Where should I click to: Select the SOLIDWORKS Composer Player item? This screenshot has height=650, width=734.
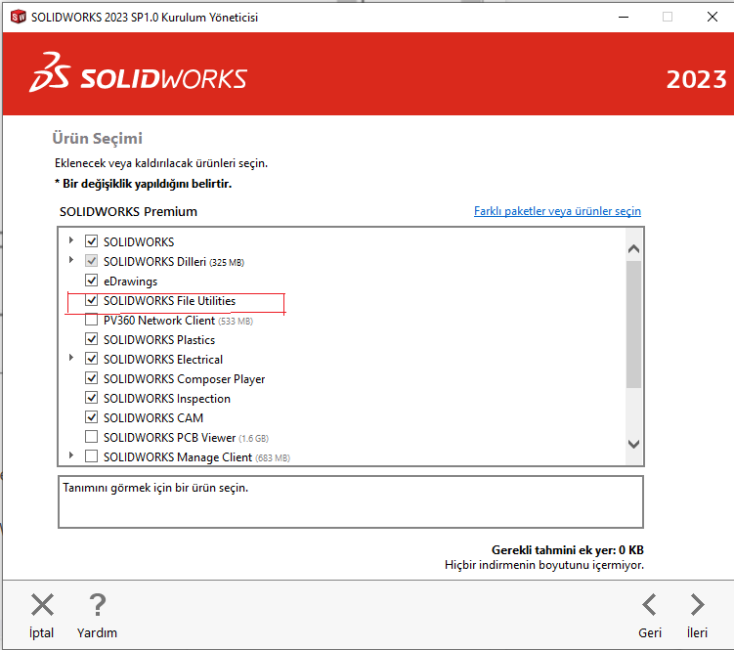pos(184,379)
